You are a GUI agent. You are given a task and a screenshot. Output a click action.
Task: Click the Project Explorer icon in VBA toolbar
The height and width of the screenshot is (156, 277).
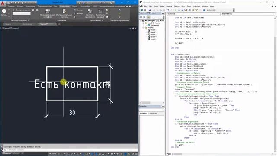click(190, 10)
